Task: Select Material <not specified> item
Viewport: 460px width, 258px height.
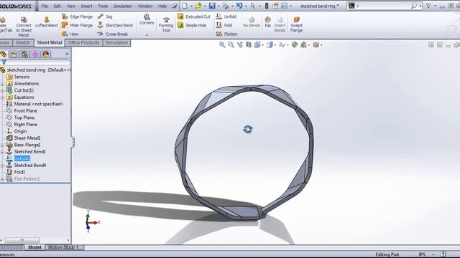Action: [x=38, y=104]
